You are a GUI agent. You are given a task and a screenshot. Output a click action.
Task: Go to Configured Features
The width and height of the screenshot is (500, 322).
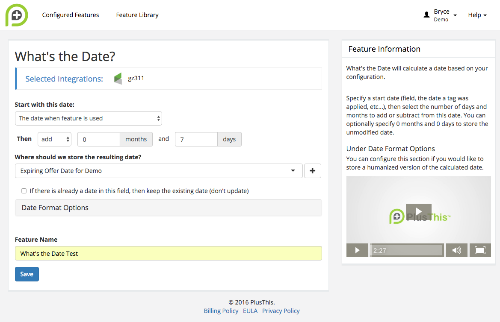[71, 15]
